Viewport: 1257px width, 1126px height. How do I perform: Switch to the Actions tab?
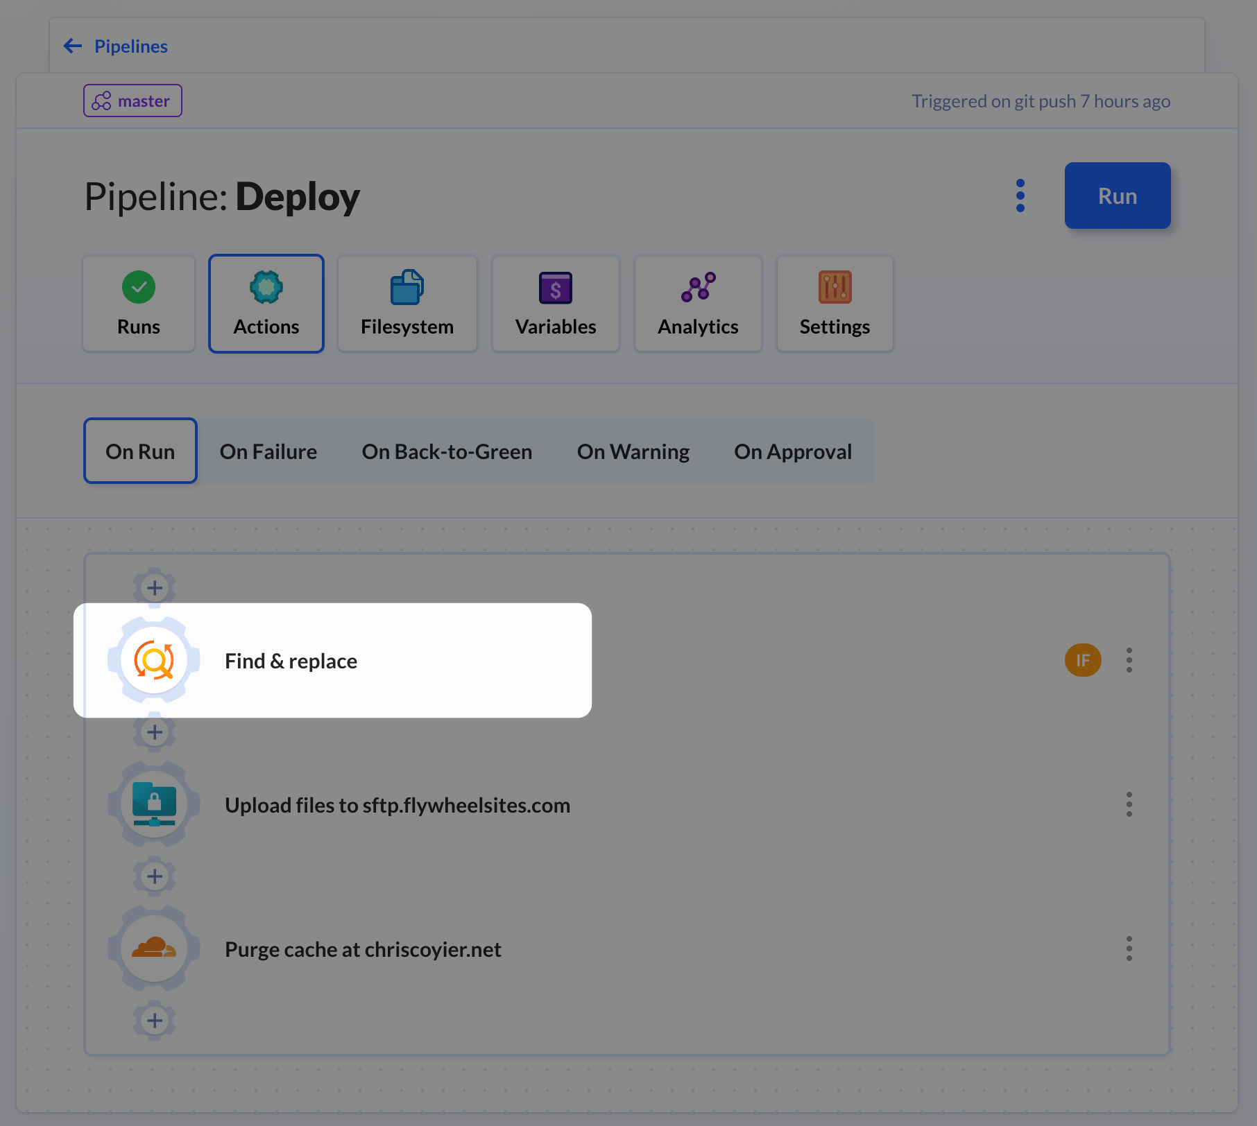point(266,304)
